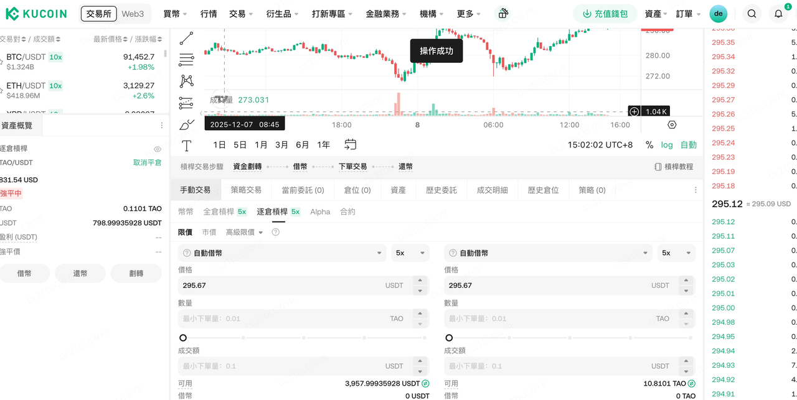The width and height of the screenshot is (797, 400).
Task: Click the chart settings gear icon
Action: point(672,124)
